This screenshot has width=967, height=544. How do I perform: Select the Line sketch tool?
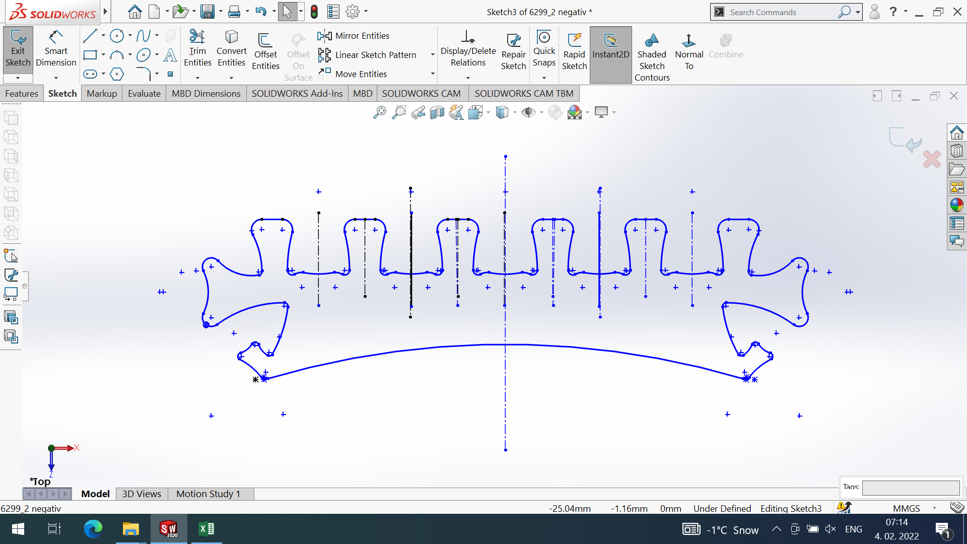coord(90,36)
